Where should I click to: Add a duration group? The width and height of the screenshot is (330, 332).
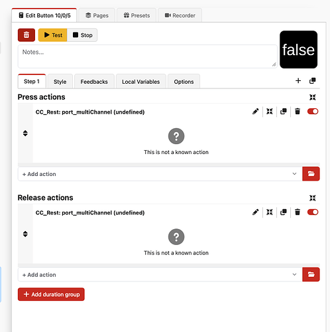pyautogui.click(x=51, y=294)
